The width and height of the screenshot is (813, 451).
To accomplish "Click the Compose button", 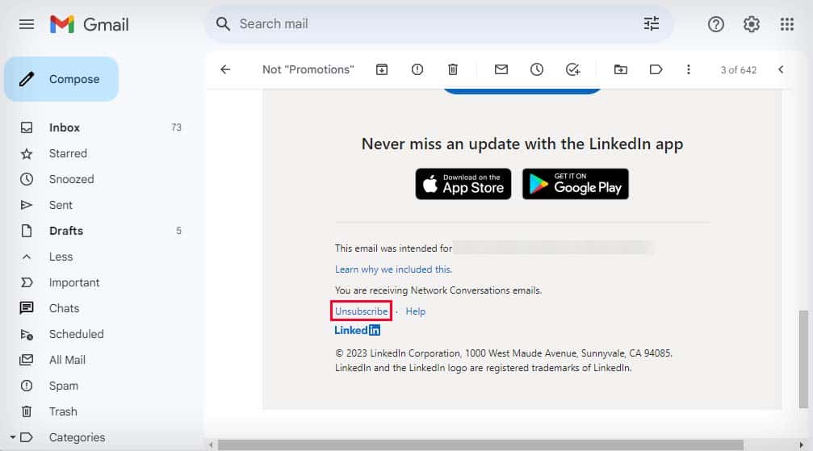I will 61,79.
